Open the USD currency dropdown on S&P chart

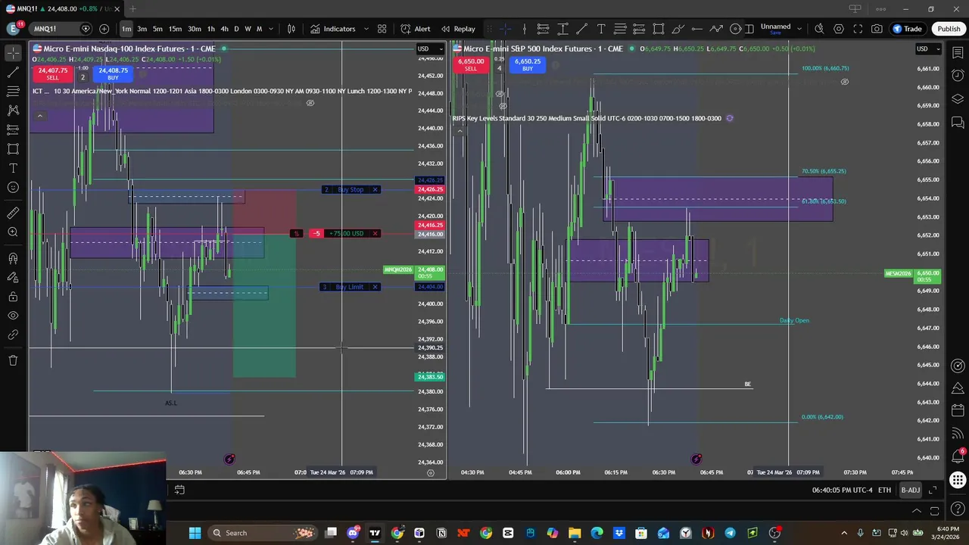click(x=927, y=49)
